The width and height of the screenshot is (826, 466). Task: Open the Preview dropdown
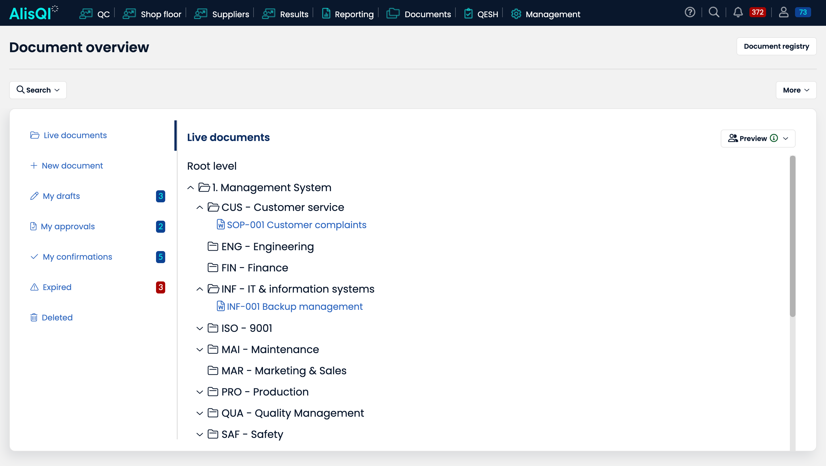pyautogui.click(x=758, y=138)
